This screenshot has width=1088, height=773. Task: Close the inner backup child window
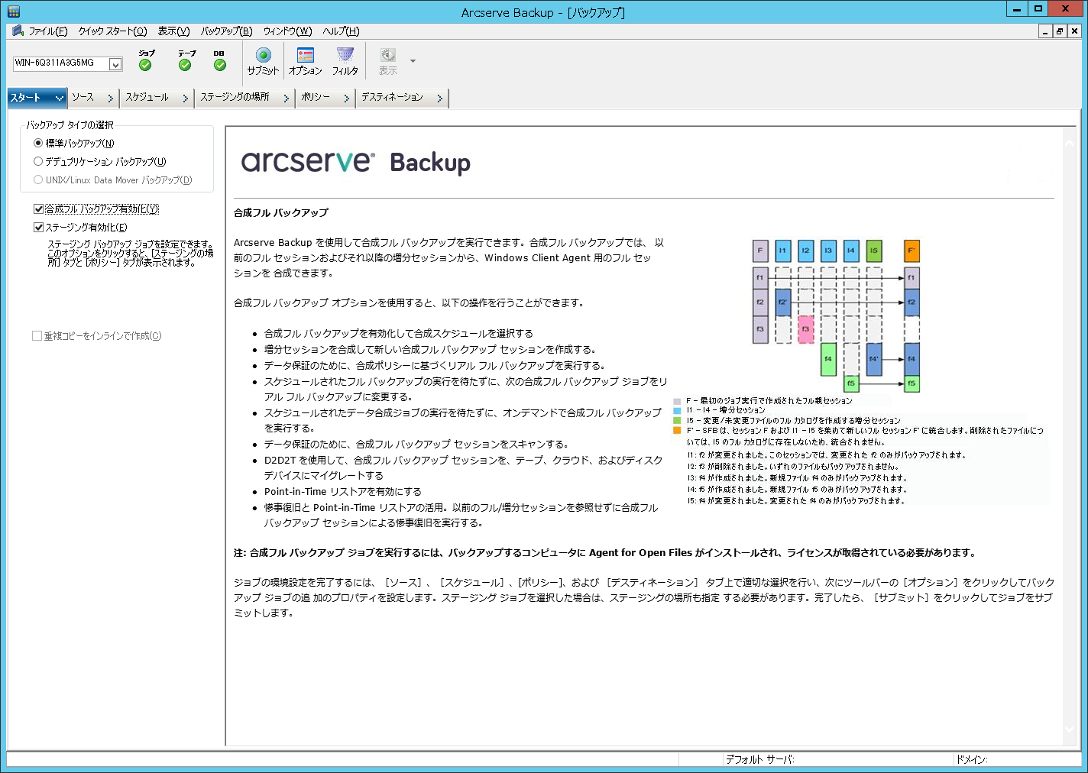click(x=1074, y=31)
